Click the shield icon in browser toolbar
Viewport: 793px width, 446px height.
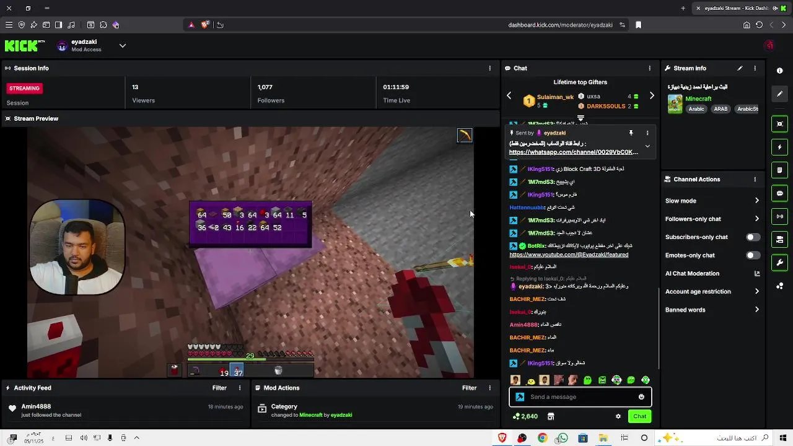coord(21,25)
